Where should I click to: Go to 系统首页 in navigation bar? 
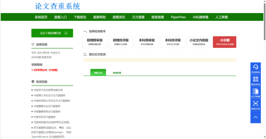tap(41, 17)
